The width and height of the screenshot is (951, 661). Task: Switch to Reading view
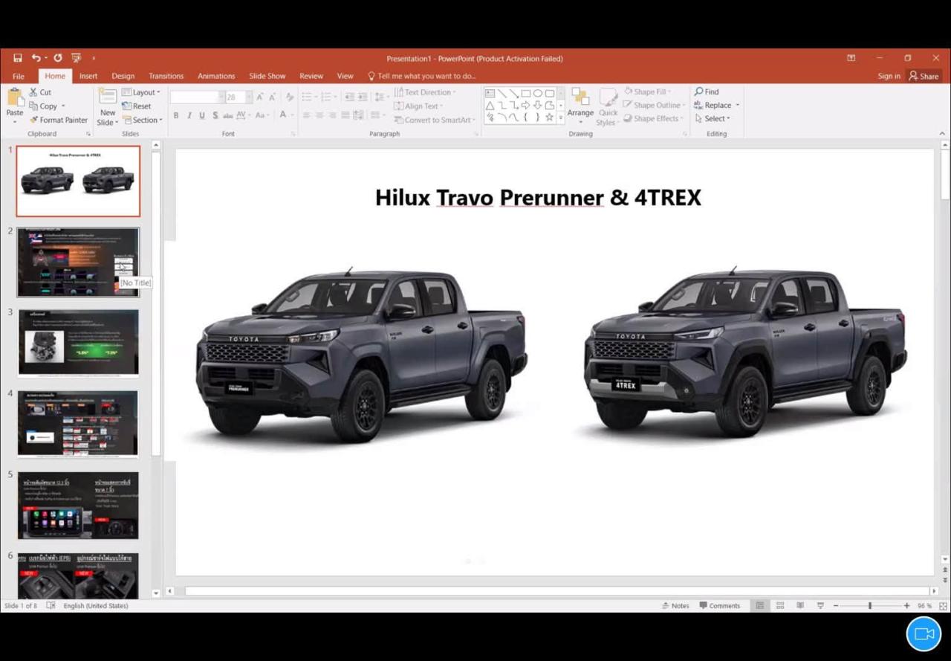tap(800, 606)
